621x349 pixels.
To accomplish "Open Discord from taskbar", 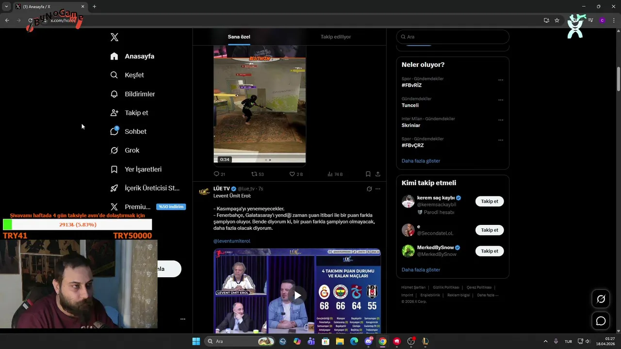I will point(368,341).
